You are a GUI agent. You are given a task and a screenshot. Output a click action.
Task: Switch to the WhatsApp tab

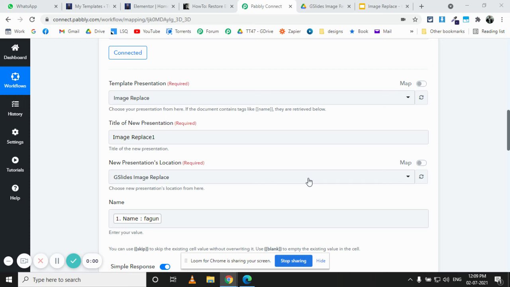point(31,6)
